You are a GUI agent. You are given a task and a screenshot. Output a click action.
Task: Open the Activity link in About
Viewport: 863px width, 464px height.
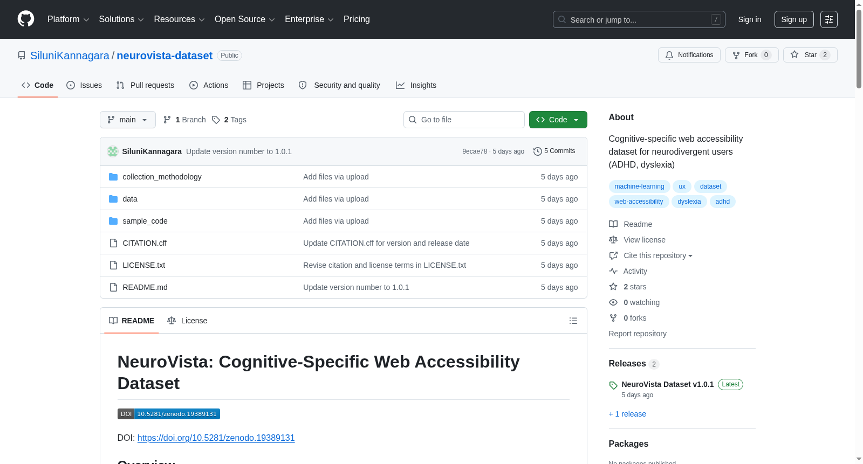pyautogui.click(x=628, y=271)
